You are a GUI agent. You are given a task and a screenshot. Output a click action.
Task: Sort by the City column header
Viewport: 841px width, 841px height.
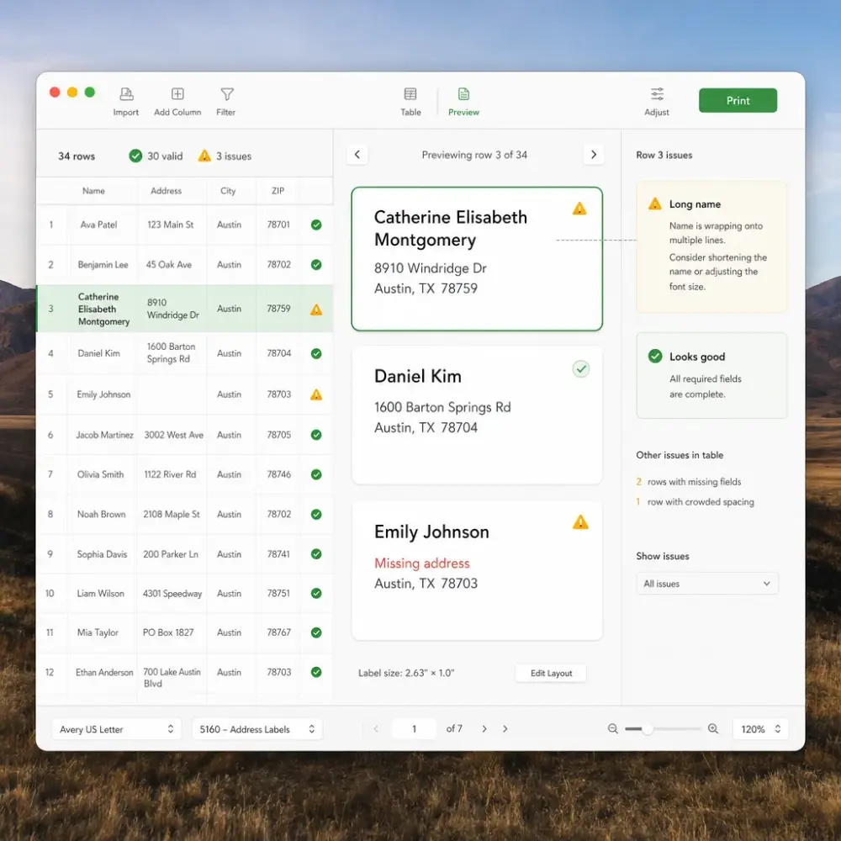click(x=228, y=191)
